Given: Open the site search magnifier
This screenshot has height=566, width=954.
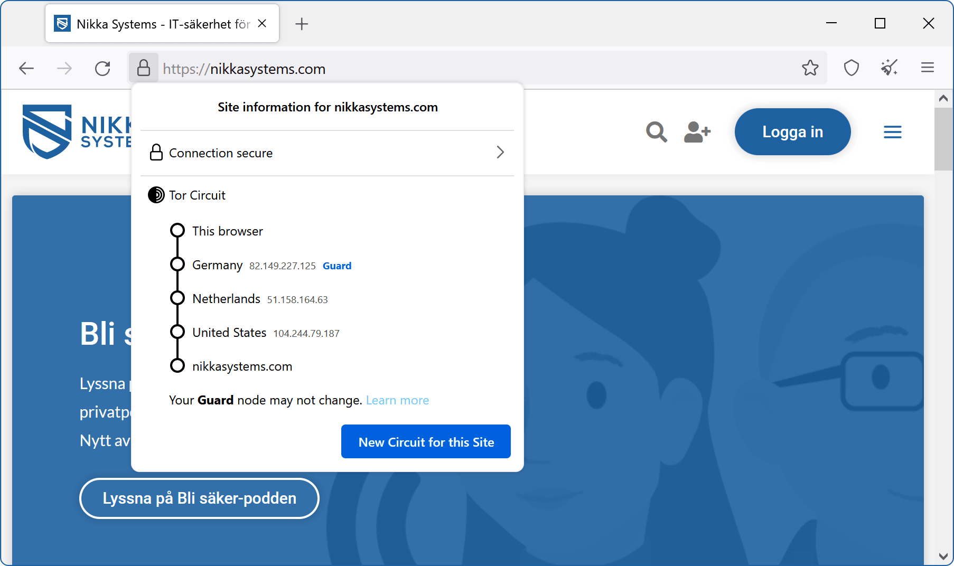Looking at the screenshot, I should [x=657, y=132].
